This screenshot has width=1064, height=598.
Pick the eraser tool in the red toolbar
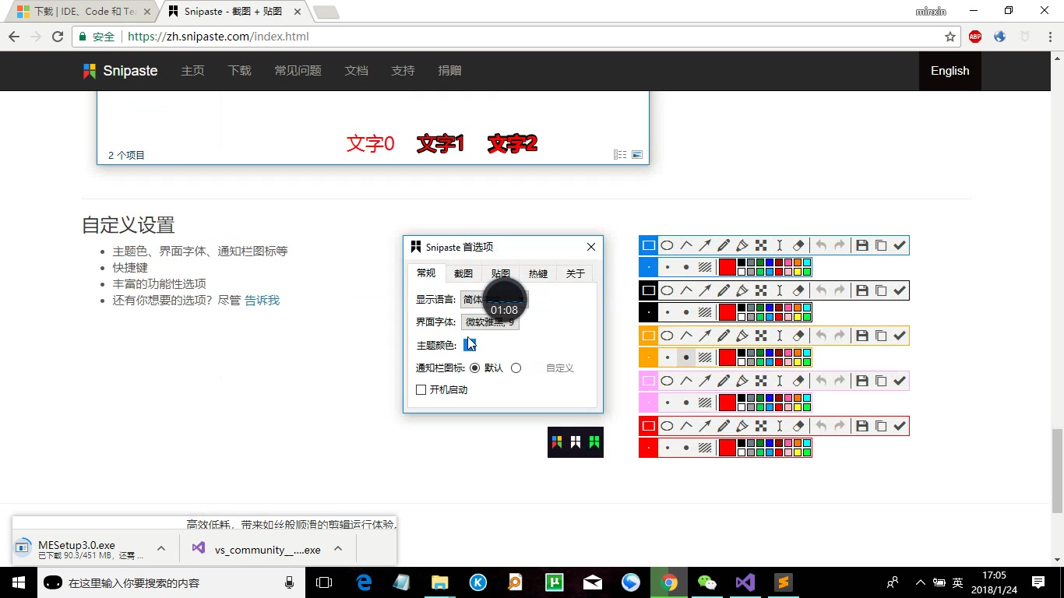tap(798, 426)
